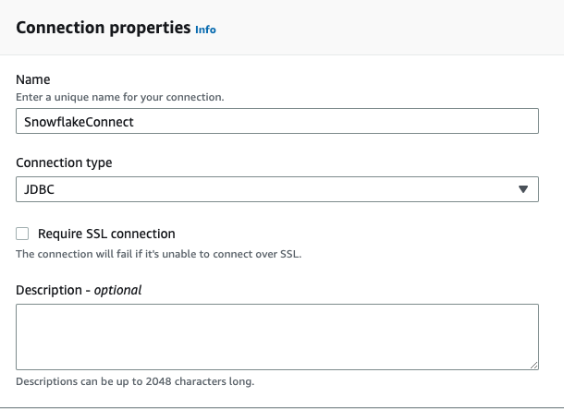Screen dimensions: 564x409
Task: Click blank area right of SSL checkbox label
Action: point(370,234)
